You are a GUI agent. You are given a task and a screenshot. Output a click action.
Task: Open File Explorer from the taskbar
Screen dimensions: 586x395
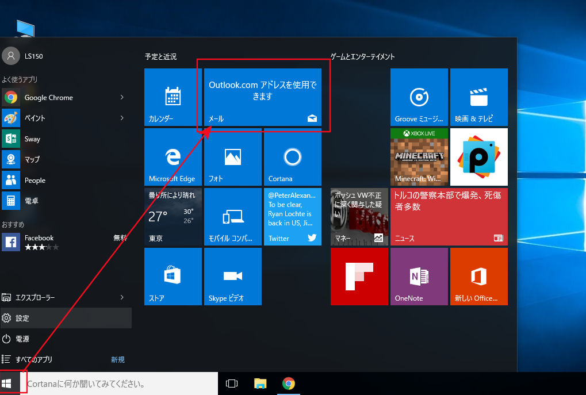tap(260, 384)
